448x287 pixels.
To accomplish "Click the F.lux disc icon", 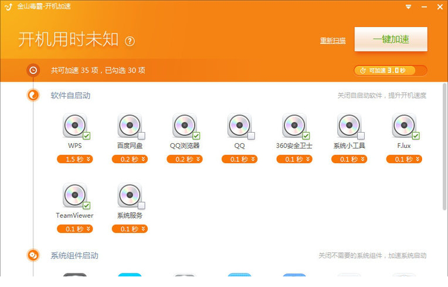I will pyautogui.click(x=404, y=125).
